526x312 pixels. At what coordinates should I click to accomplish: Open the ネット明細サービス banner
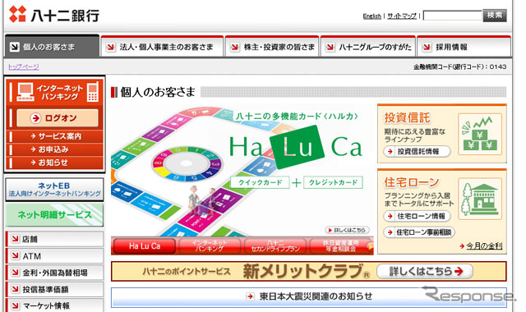[54, 215]
